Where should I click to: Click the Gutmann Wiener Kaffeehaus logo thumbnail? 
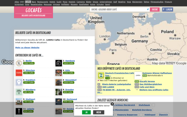tap(138, 76)
